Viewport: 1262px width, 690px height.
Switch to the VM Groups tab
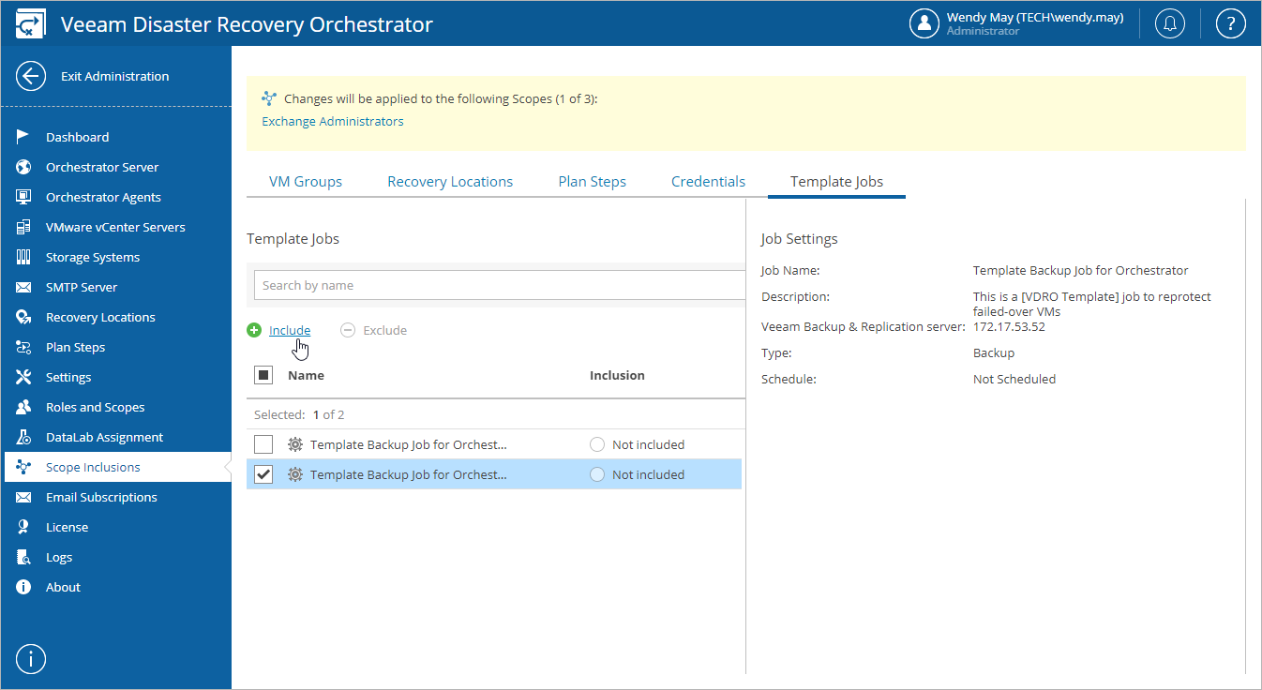(306, 182)
